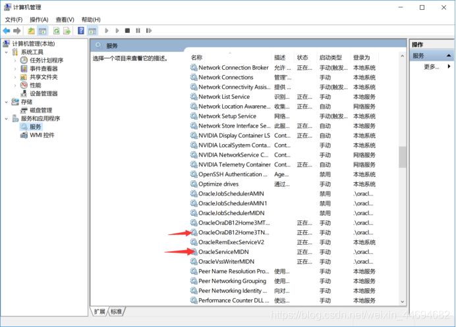Click the Forward arrow toolbar icon

point(17,30)
